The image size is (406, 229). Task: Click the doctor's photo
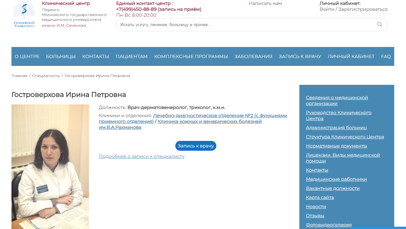50,167
